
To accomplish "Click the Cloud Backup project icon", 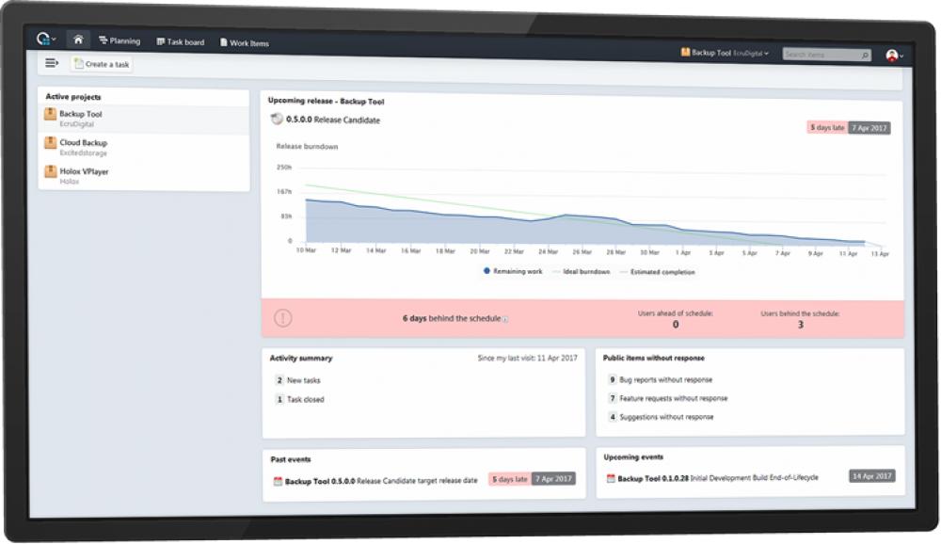I will pyautogui.click(x=51, y=143).
